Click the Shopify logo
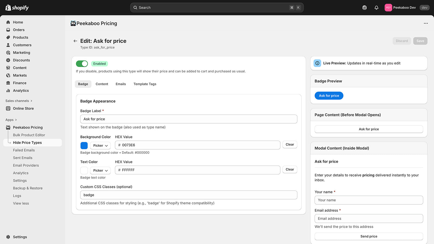This screenshot has height=244, width=434. [17, 7]
